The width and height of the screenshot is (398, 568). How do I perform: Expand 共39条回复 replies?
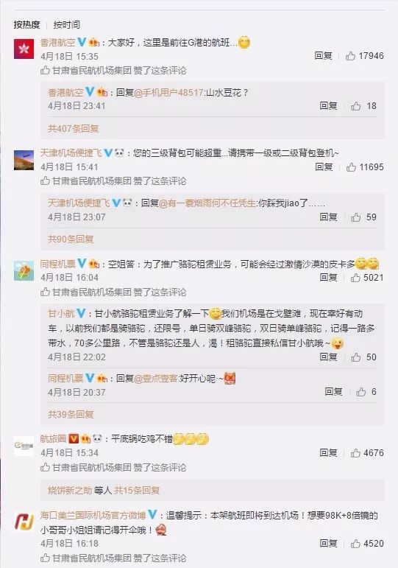point(71,414)
